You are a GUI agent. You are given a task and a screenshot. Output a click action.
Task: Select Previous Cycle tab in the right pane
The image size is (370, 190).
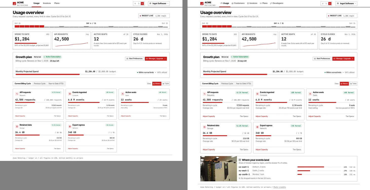(227, 83)
